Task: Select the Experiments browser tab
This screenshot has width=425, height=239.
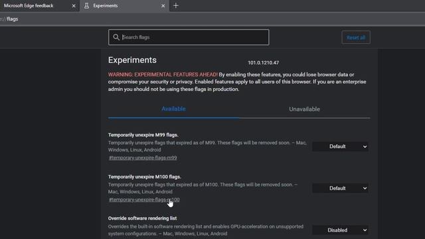Action: coord(124,6)
